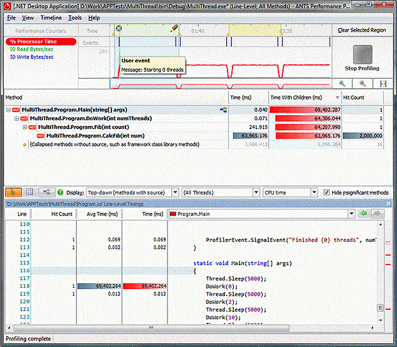The height and width of the screenshot is (347, 397).
Task: Click the bookmark pencil icon on timeline
Action: click(174, 28)
